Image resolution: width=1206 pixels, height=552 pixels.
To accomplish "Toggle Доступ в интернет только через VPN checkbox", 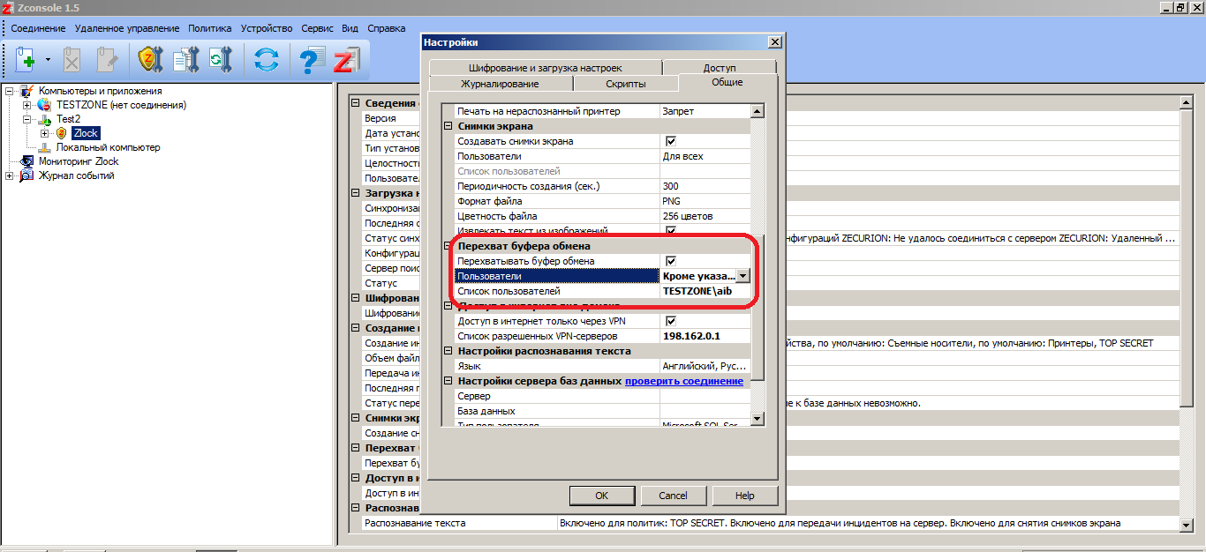I will click(670, 321).
